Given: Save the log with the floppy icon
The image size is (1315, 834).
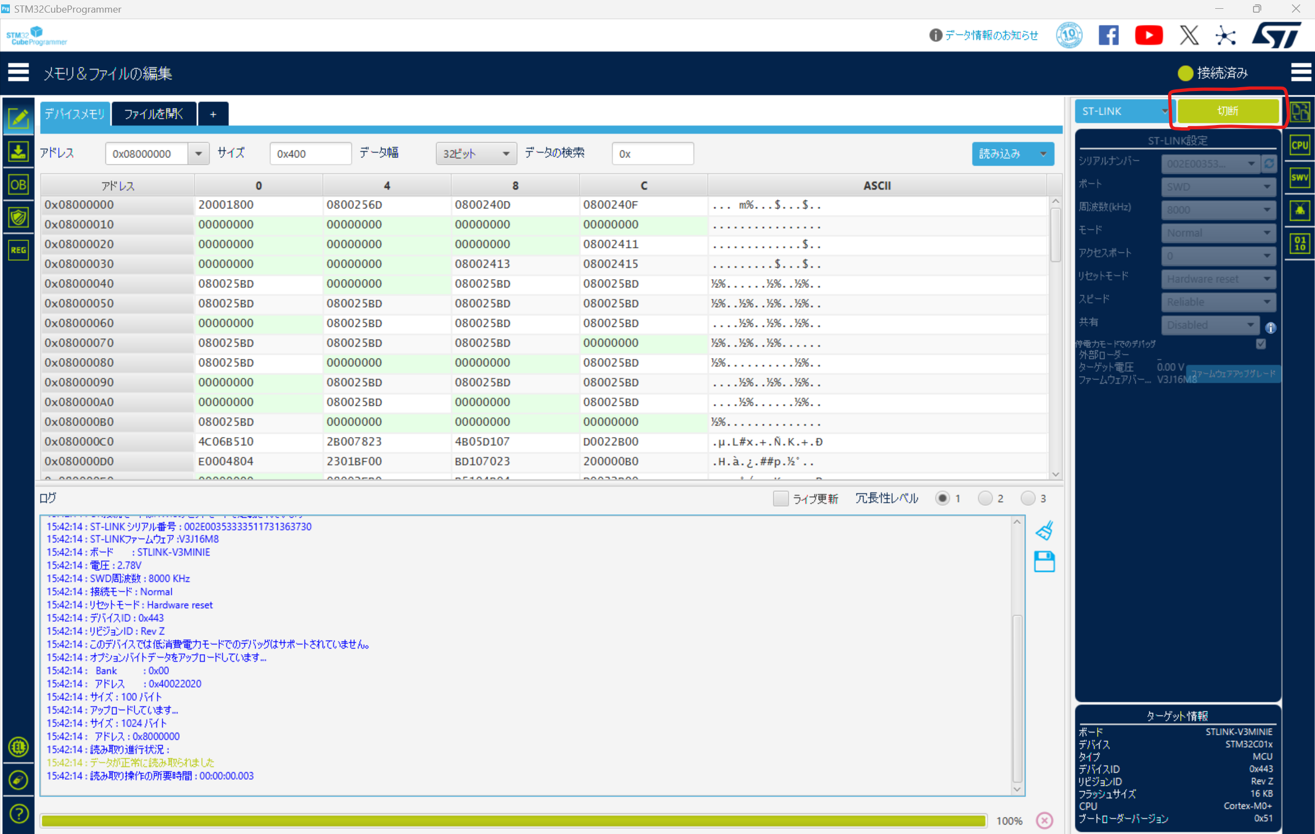Looking at the screenshot, I should pyautogui.click(x=1044, y=561).
